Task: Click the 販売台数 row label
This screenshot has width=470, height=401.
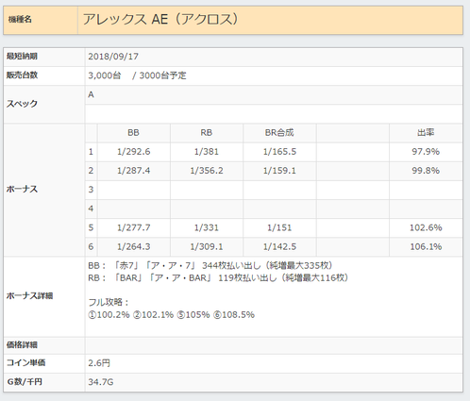Action: pos(22,75)
